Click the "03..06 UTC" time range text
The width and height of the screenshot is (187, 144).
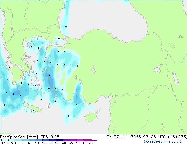click(155, 137)
